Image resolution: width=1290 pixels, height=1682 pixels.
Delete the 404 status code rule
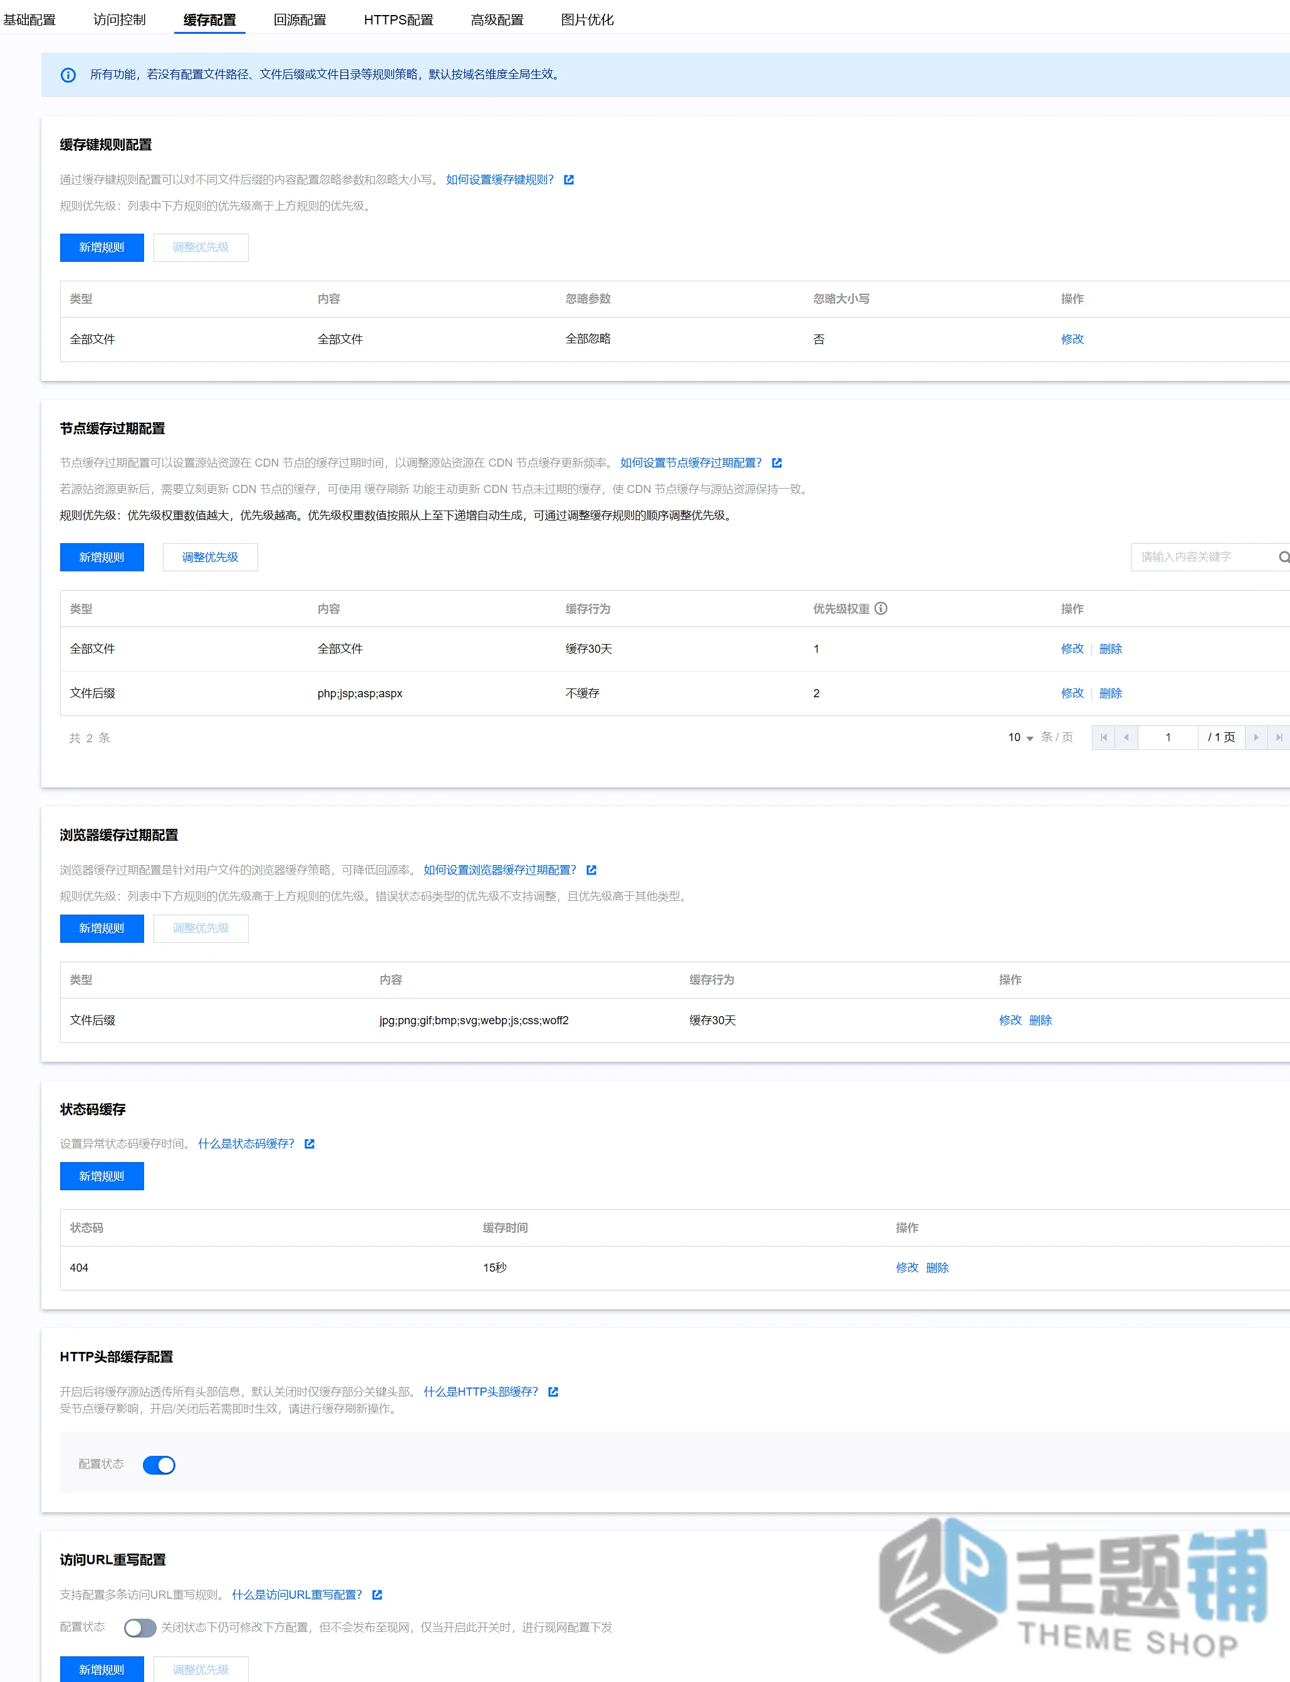[937, 1267]
